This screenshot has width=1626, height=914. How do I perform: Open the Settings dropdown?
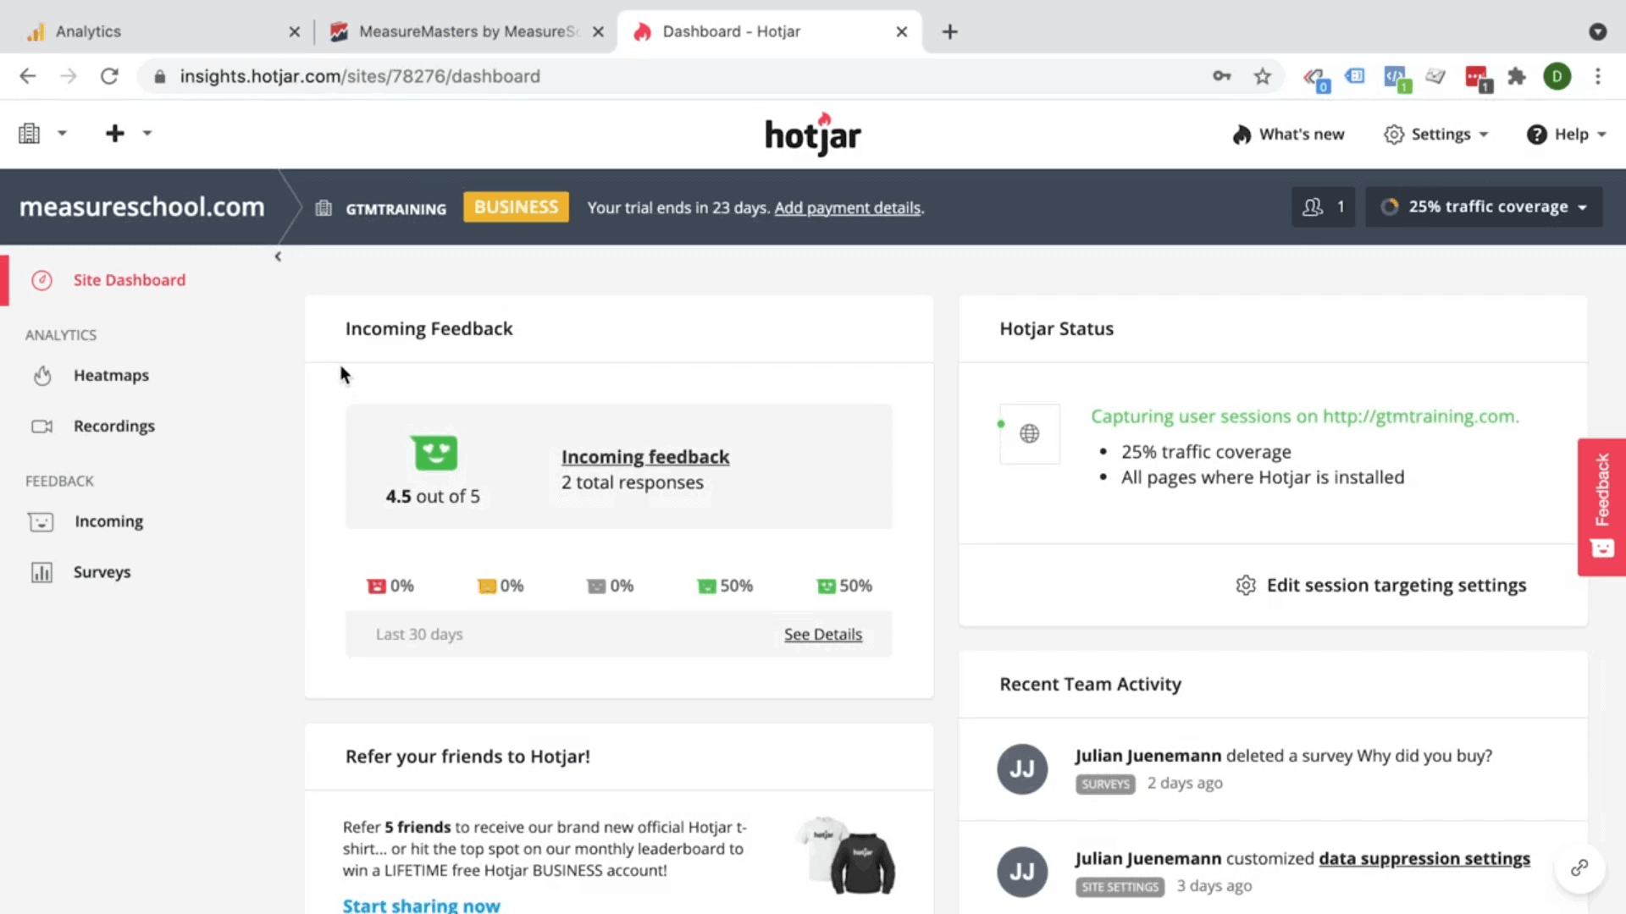[x=1436, y=134]
